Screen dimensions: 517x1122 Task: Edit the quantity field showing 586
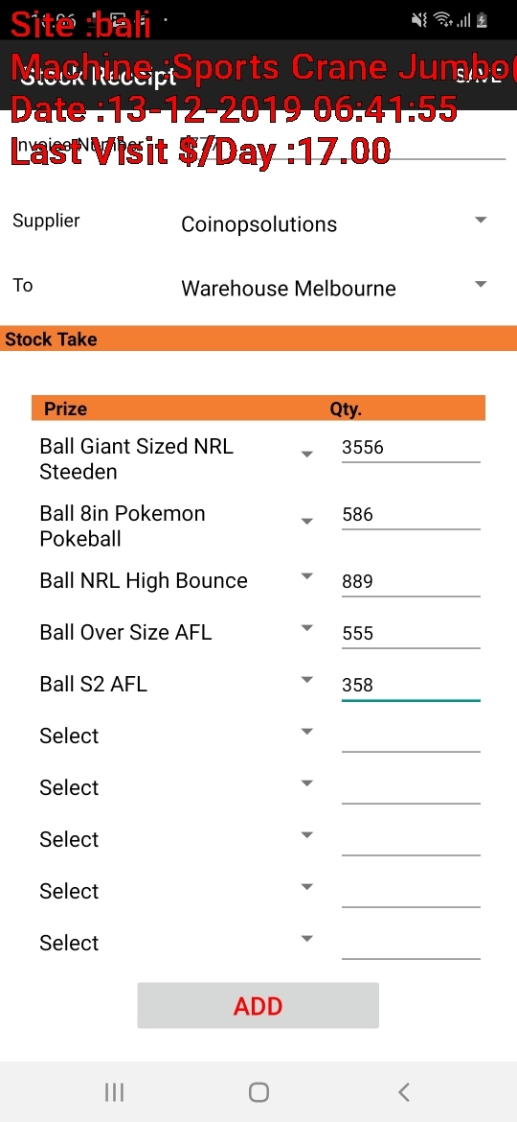(x=411, y=514)
